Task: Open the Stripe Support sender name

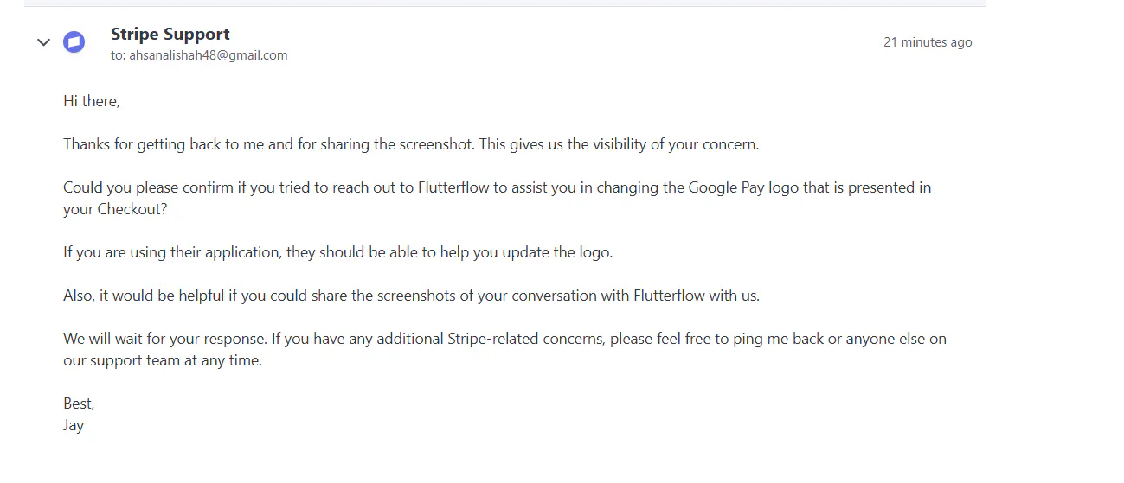Action: tap(170, 35)
